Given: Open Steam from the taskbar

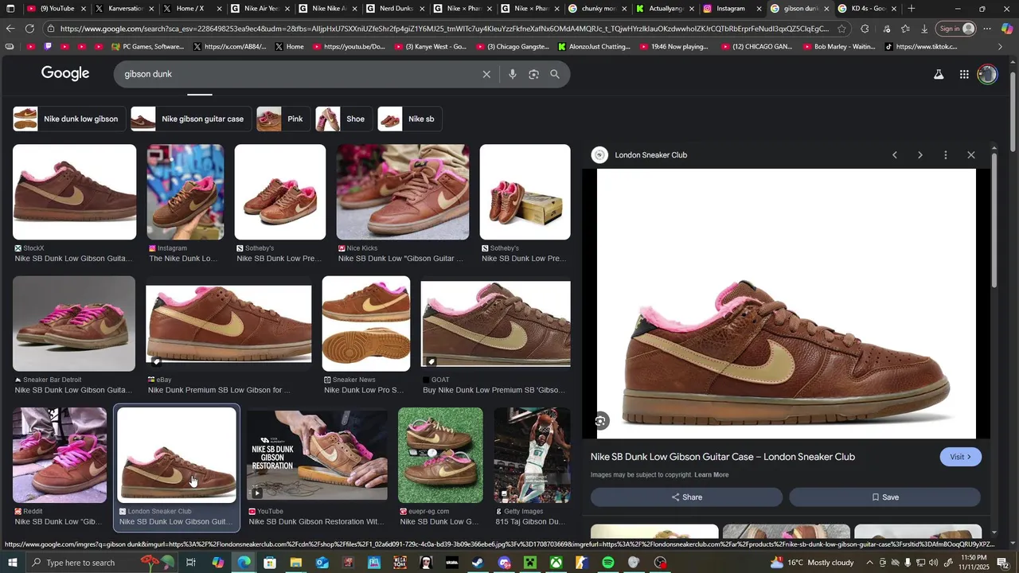Looking at the screenshot, I should (478, 563).
